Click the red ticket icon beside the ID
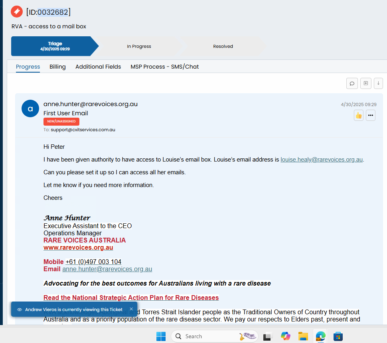 pyautogui.click(x=17, y=12)
